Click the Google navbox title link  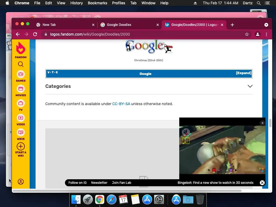tap(145, 74)
